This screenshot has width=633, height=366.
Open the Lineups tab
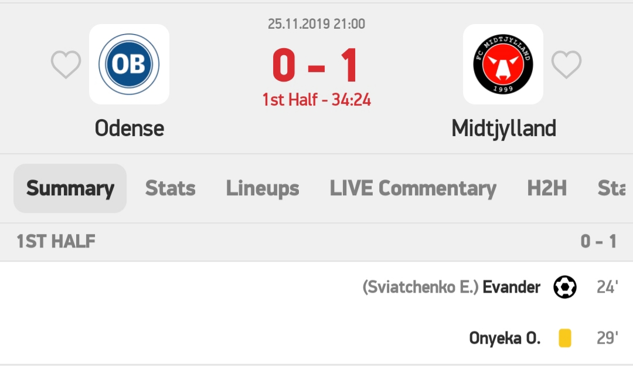[x=263, y=188]
